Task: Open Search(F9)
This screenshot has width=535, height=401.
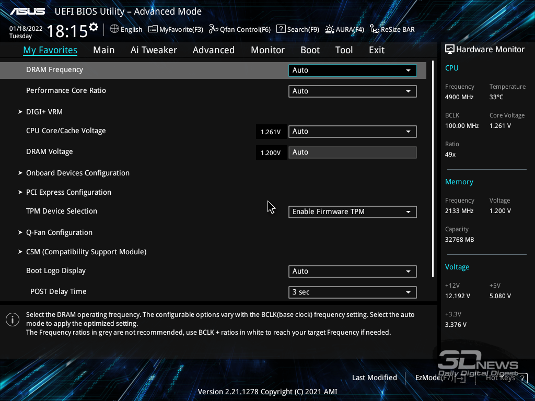Action: (298, 29)
